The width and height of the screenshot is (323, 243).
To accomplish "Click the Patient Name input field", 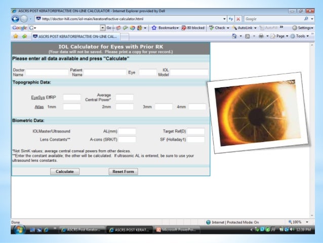I will [x=105, y=72].
